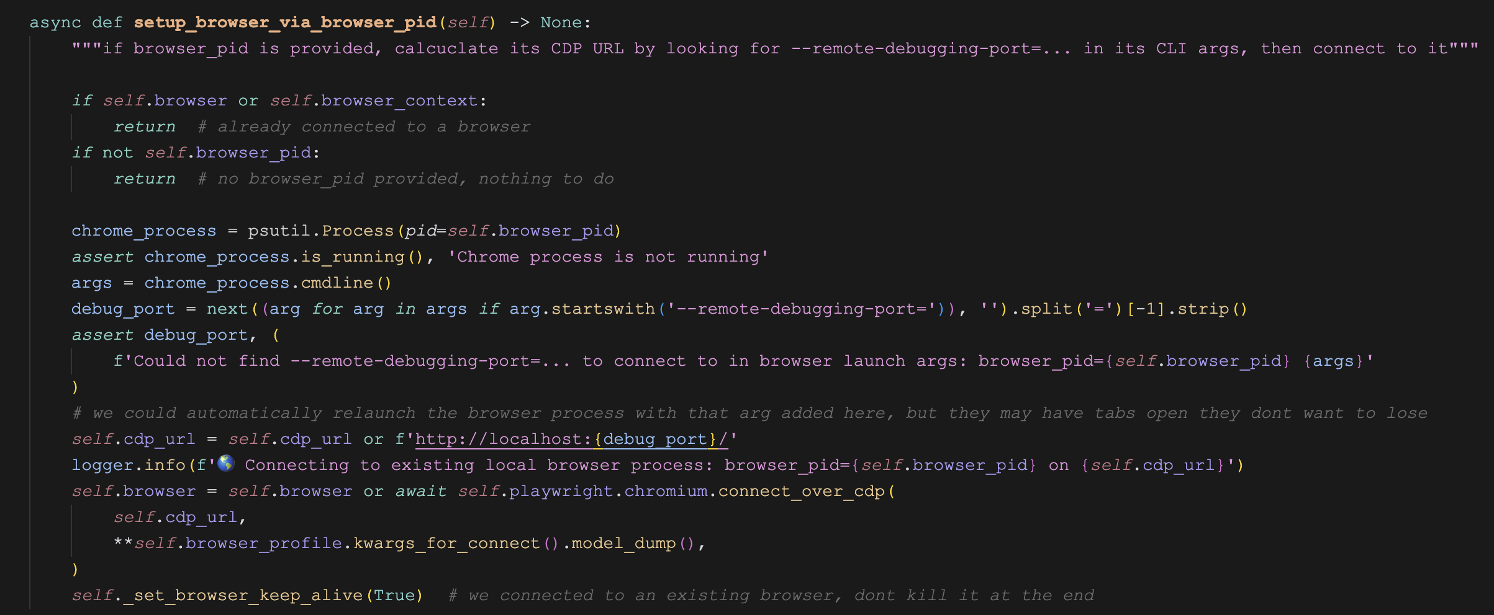Click '{args}' placeholder in the error f-string
Image resolution: width=1494 pixels, height=615 pixels.
point(1333,361)
